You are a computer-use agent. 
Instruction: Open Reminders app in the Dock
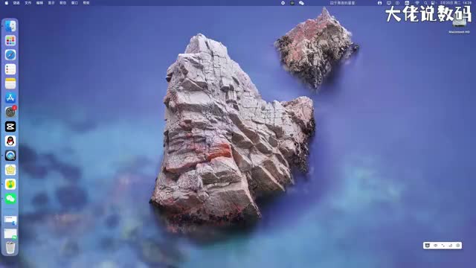(x=10, y=69)
